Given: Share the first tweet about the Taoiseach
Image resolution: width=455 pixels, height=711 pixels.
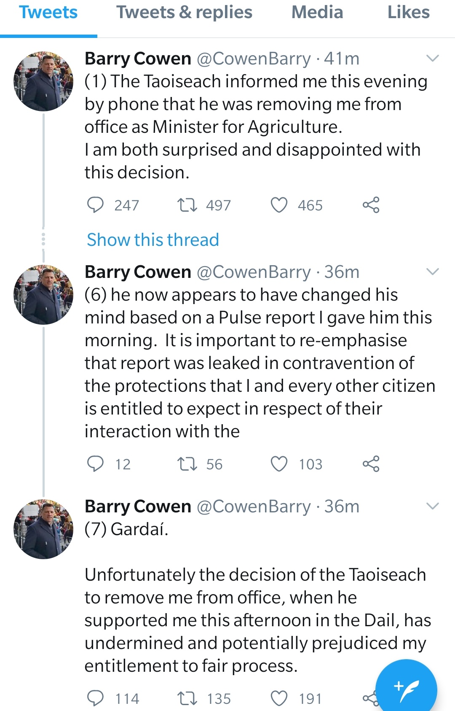Looking at the screenshot, I should (371, 205).
